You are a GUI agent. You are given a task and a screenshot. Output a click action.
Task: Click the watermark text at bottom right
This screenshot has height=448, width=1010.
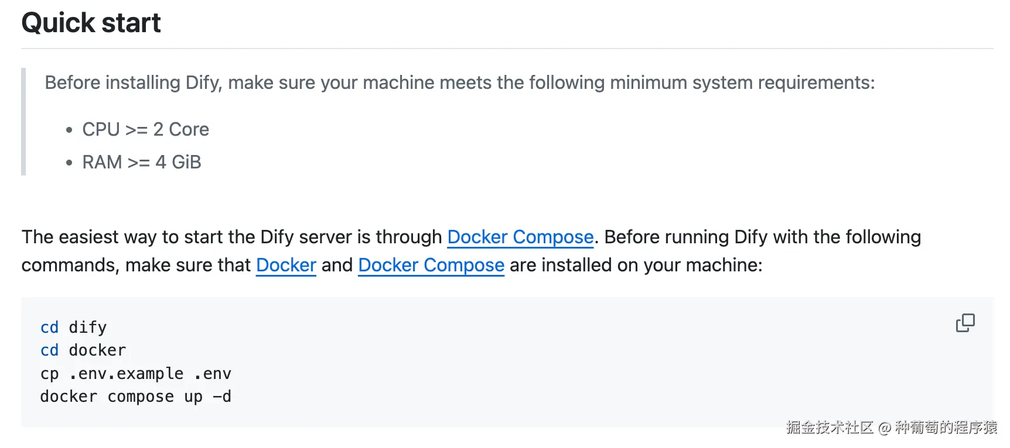click(890, 428)
